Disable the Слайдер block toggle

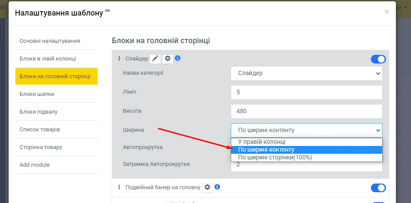point(378,59)
